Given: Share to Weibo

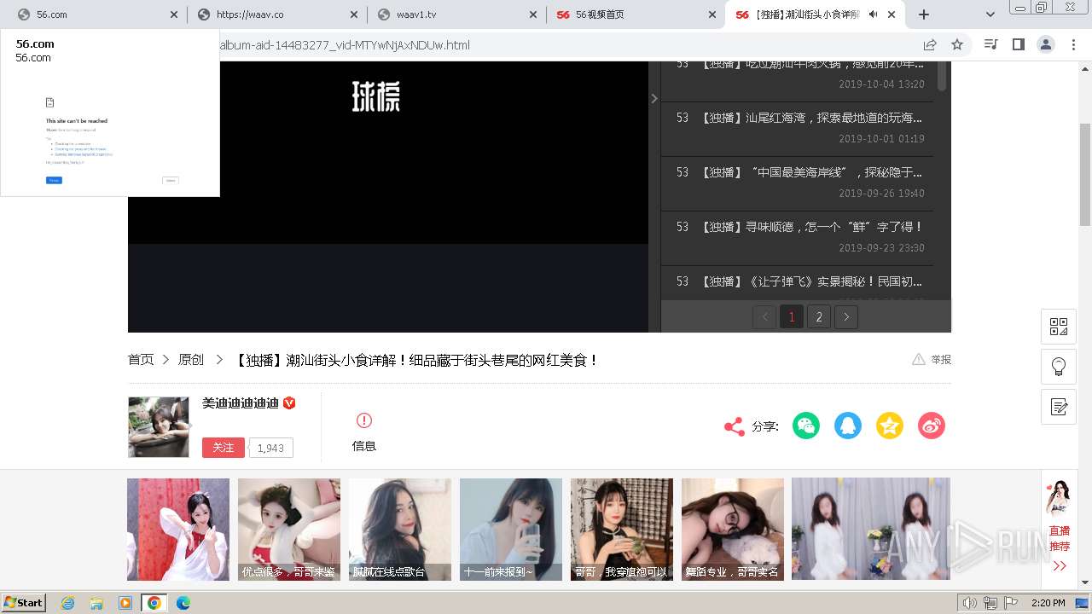Looking at the screenshot, I should (x=932, y=426).
